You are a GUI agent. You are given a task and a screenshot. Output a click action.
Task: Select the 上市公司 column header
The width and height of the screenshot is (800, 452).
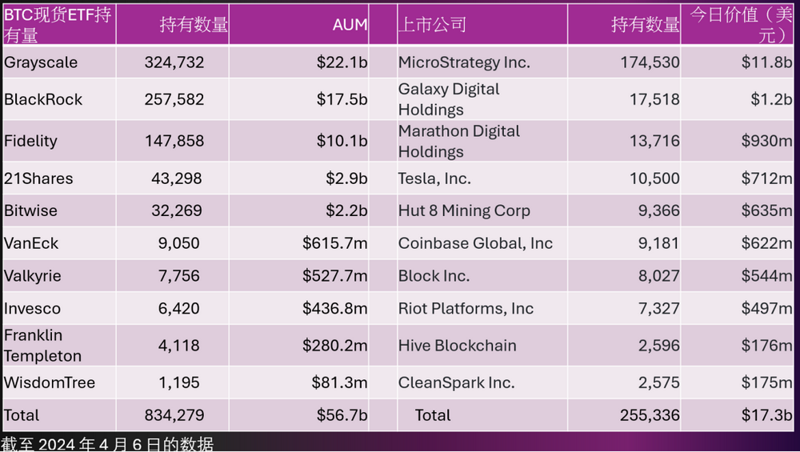tap(432, 25)
